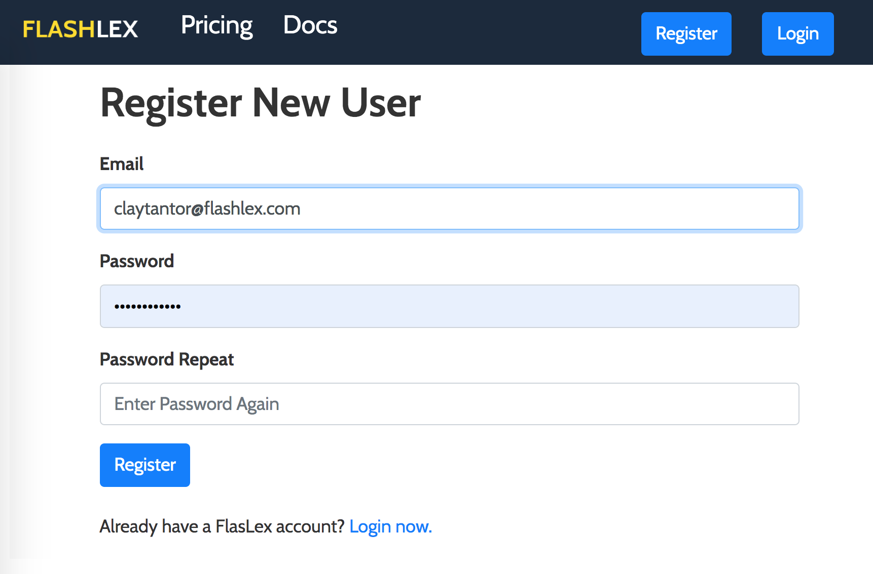This screenshot has height=574, width=873.
Task: Focus the Email input field
Action: tap(450, 209)
